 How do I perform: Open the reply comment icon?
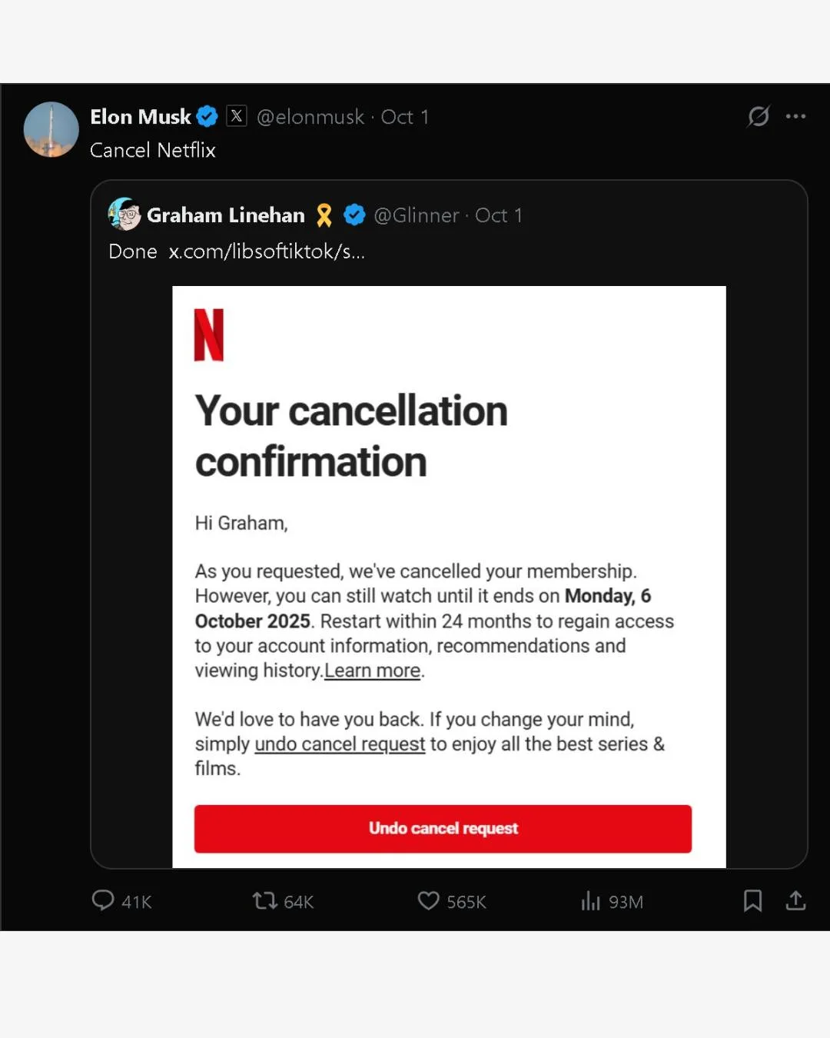pyautogui.click(x=103, y=900)
